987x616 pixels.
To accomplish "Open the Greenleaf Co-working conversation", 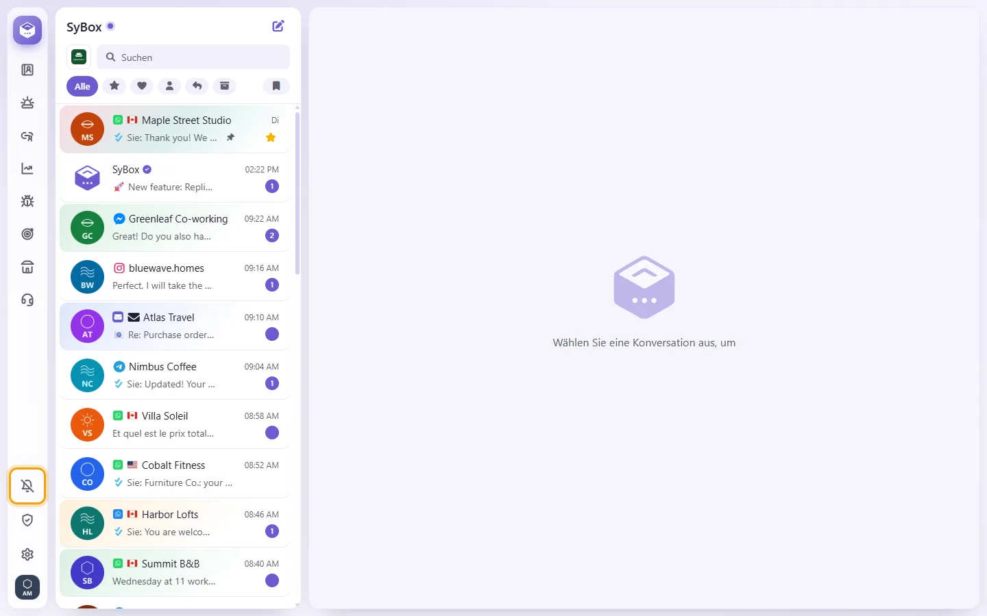I will (175, 227).
